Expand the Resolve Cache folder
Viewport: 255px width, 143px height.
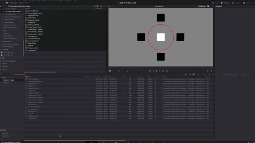pos(2,41)
